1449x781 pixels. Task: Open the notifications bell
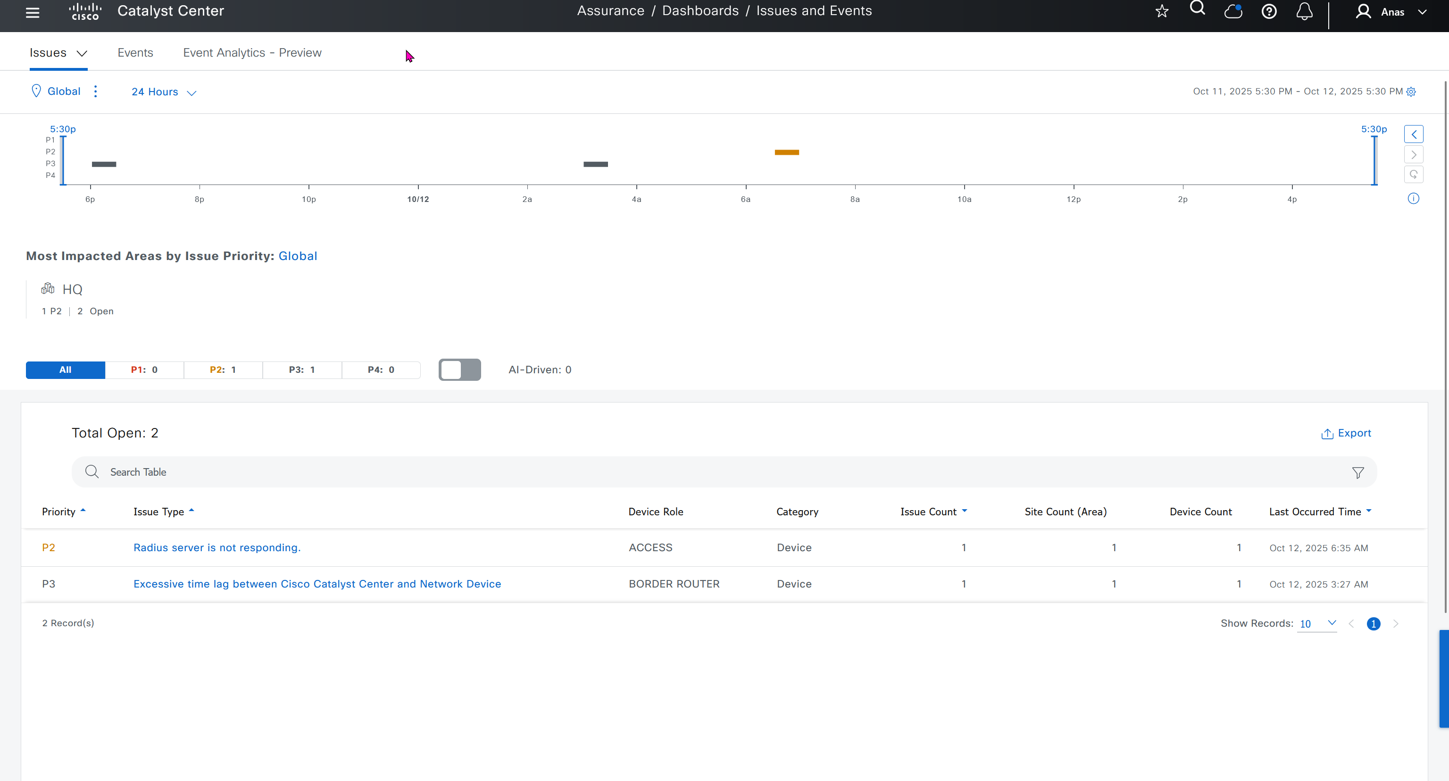point(1304,11)
